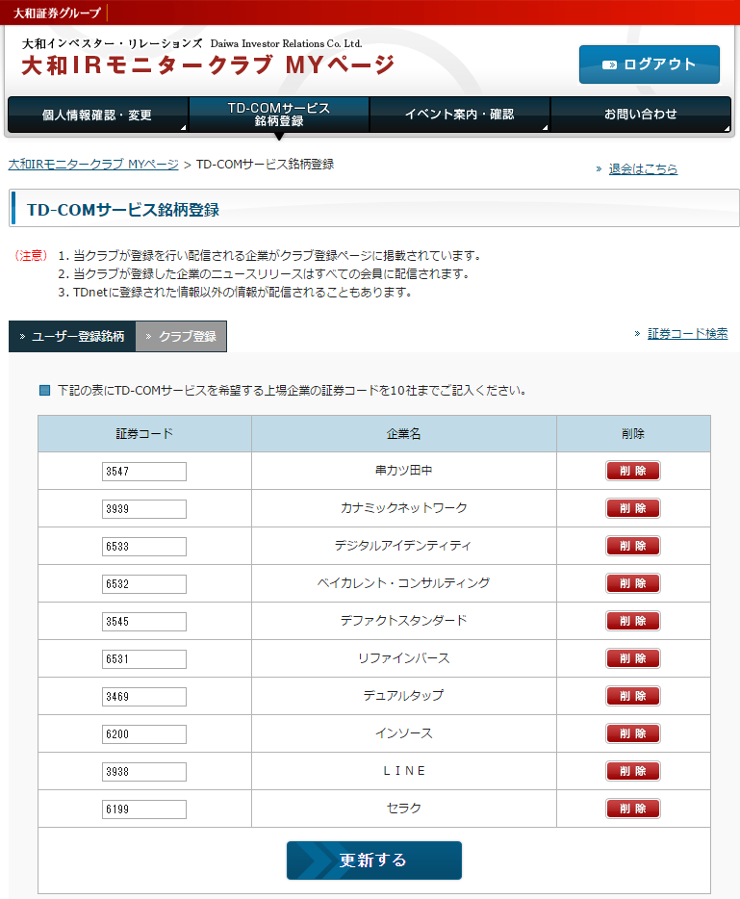Click company name リファインバース

[403, 658]
